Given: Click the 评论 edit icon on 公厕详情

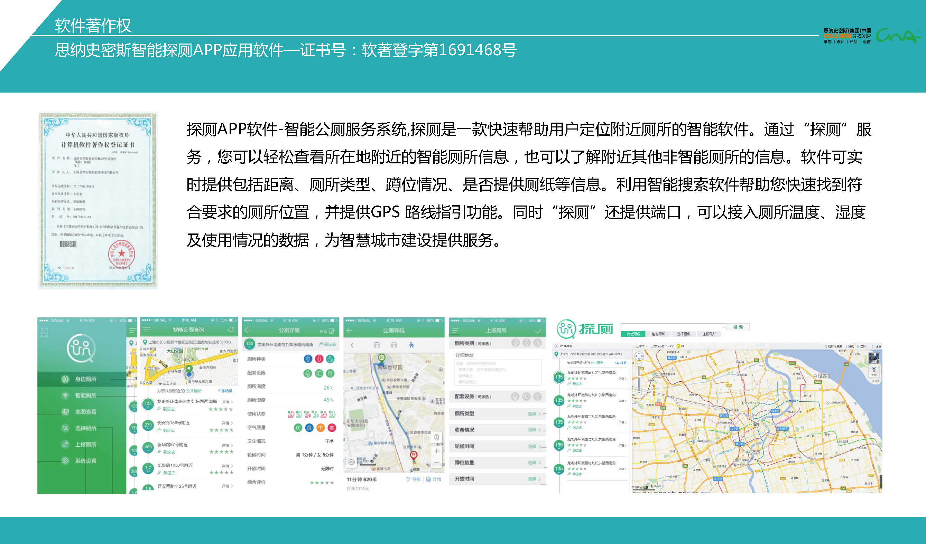Looking at the screenshot, I should pos(332,331).
